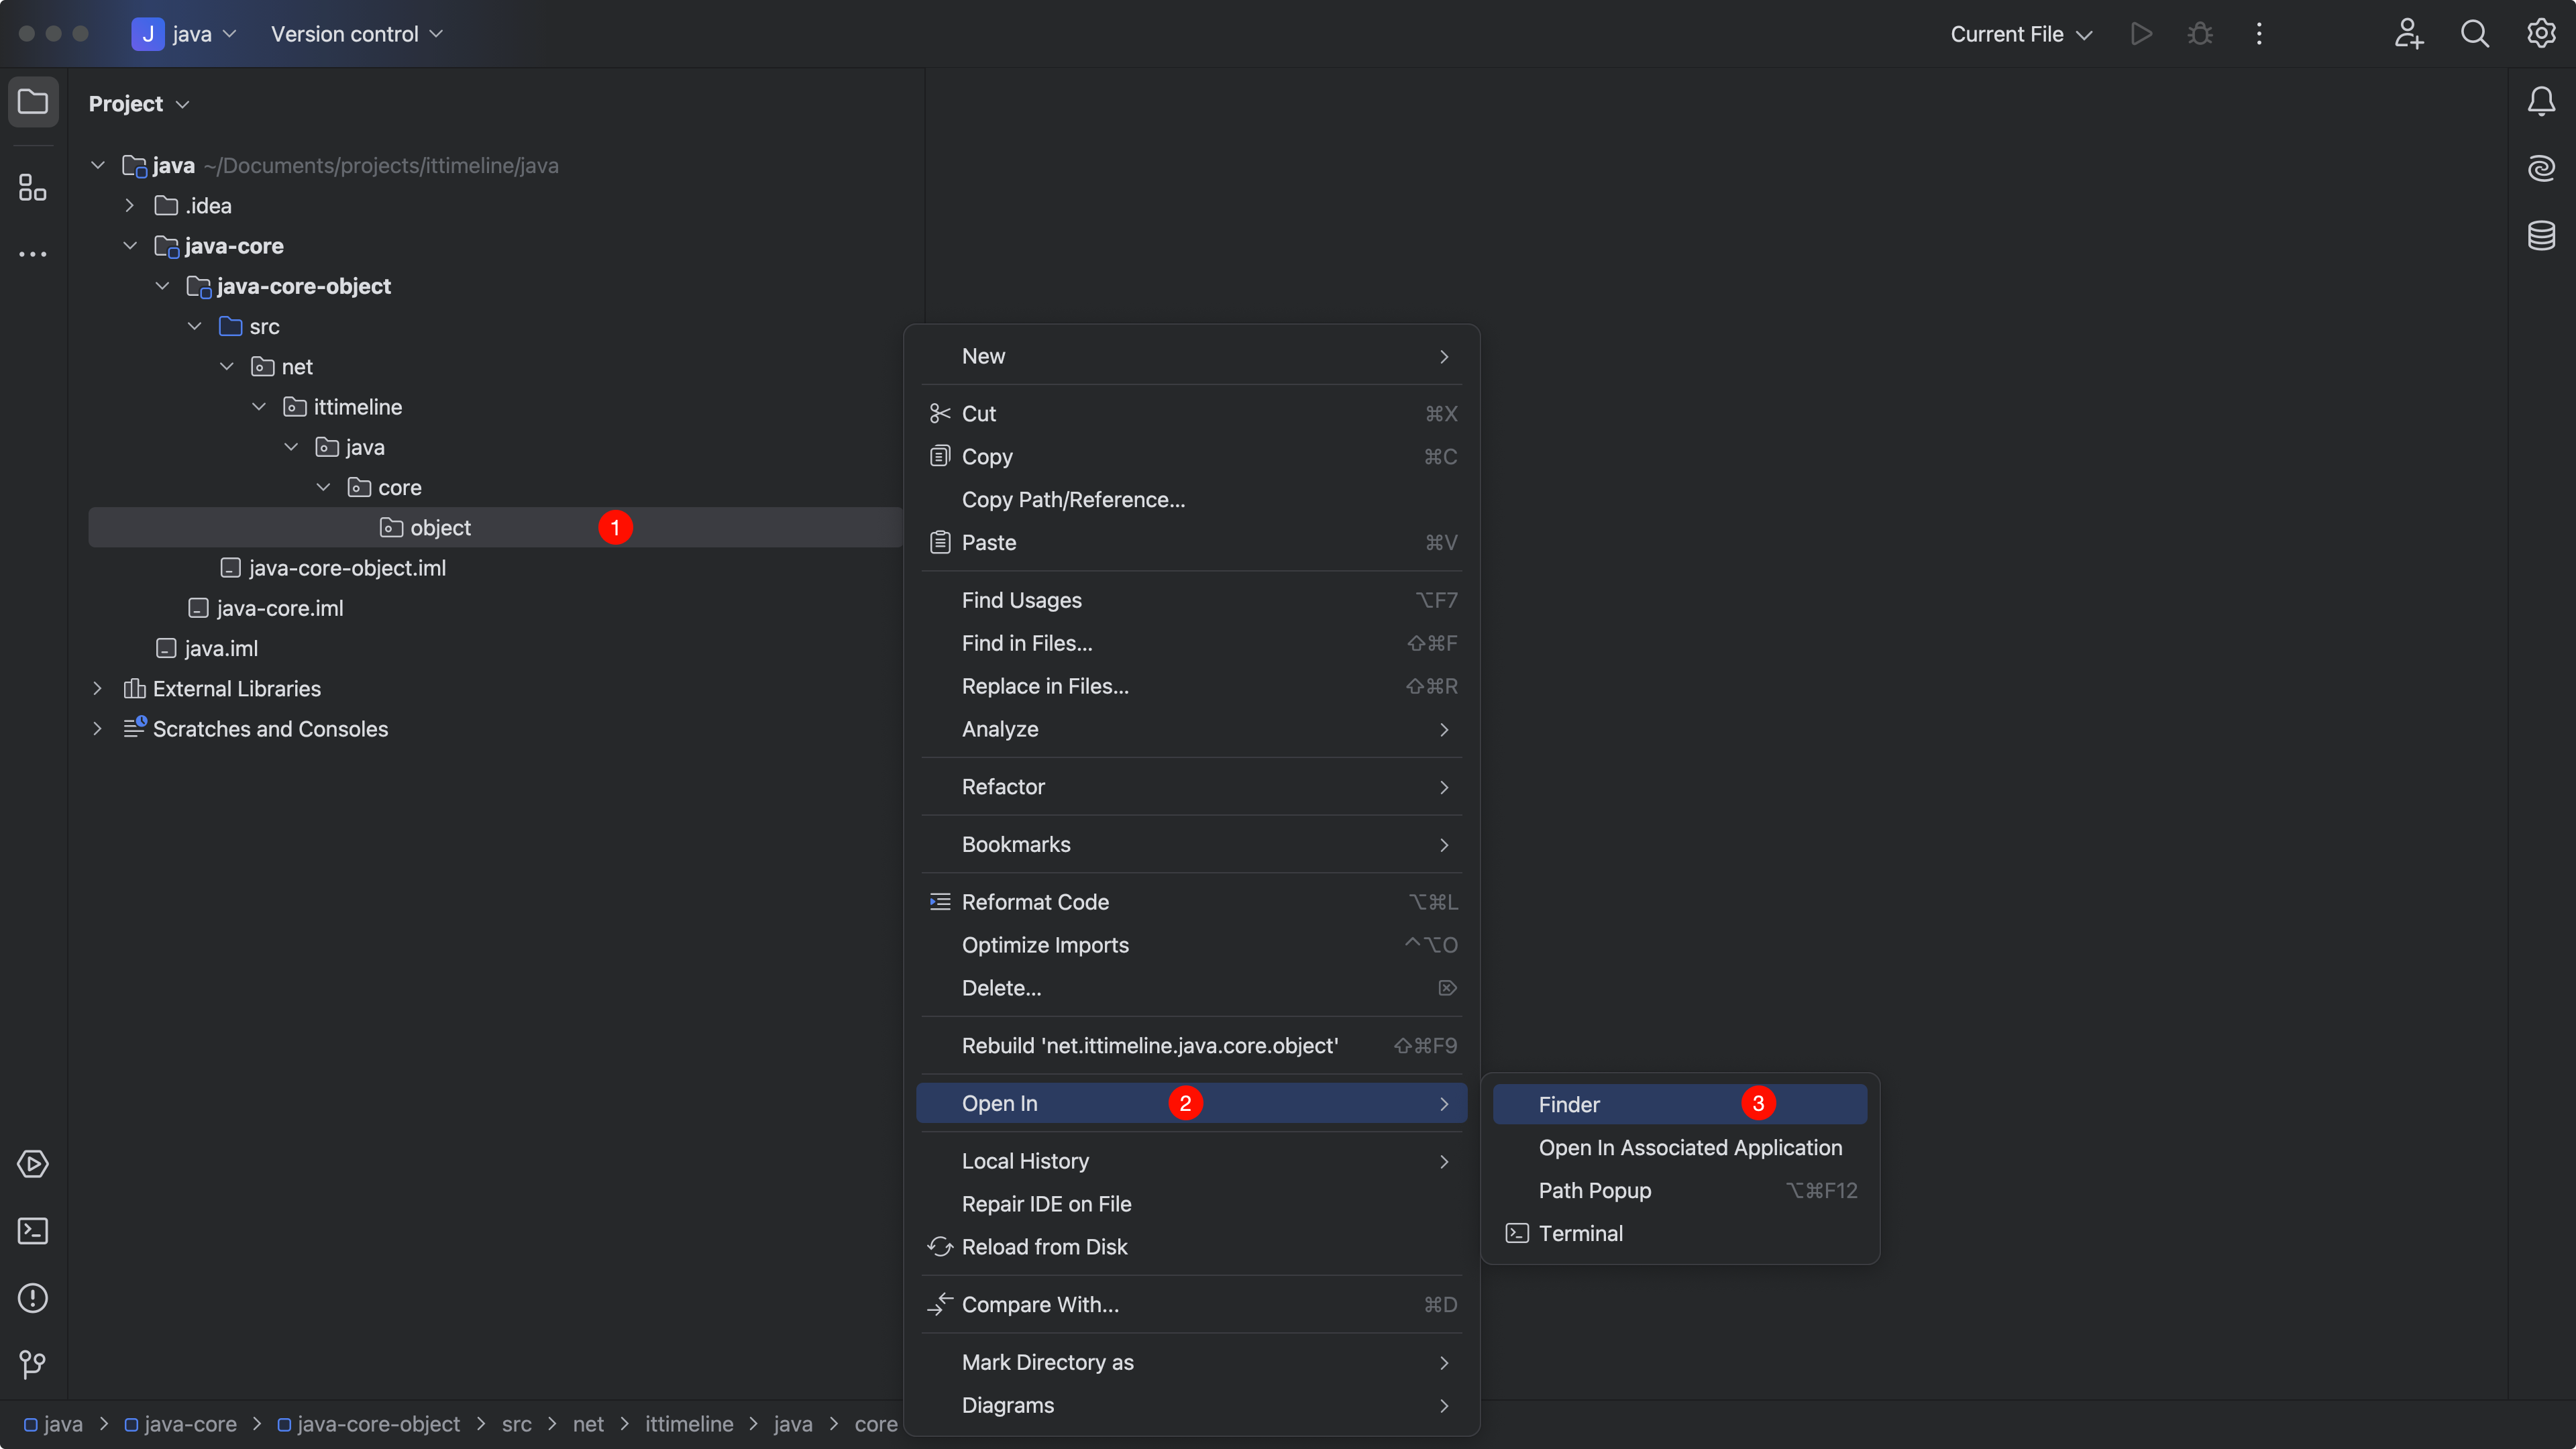Open the IDE settings gear
This screenshot has height=1449, width=2576.
[x=2541, y=34]
